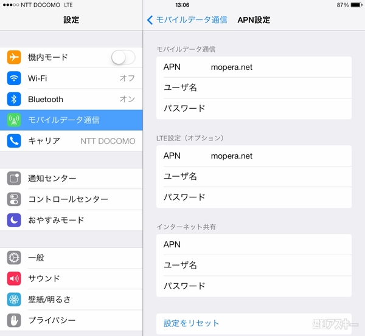Image resolution: width=365 pixels, height=336 pixels.
Task: Edit パスワード field under LTE設定
Action: point(254,197)
